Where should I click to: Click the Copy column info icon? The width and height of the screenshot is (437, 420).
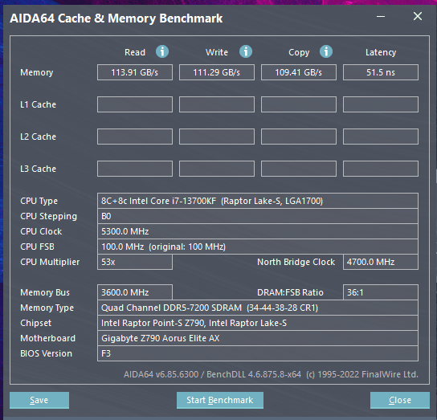pos(326,51)
